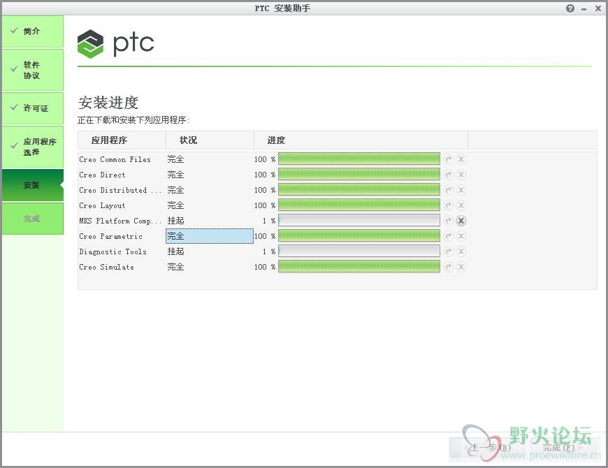This screenshot has width=608, height=468.
Task: Click the 1 % value for Diagnostic Tools
Action: click(x=269, y=251)
